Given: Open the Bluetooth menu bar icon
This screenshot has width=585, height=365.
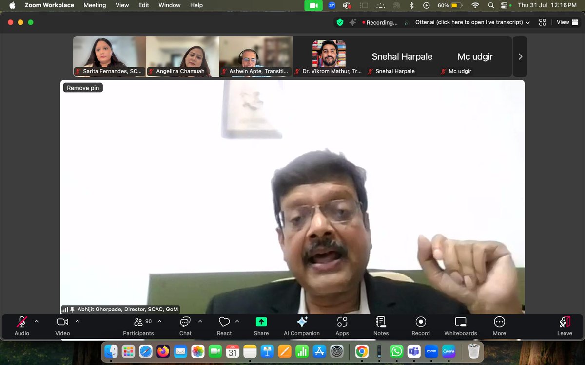Looking at the screenshot, I should (x=411, y=5).
